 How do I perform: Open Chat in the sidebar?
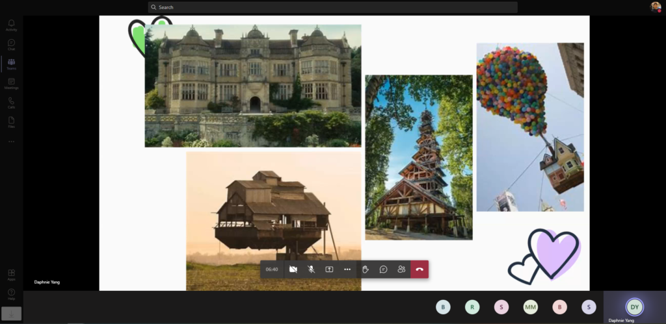[12, 45]
